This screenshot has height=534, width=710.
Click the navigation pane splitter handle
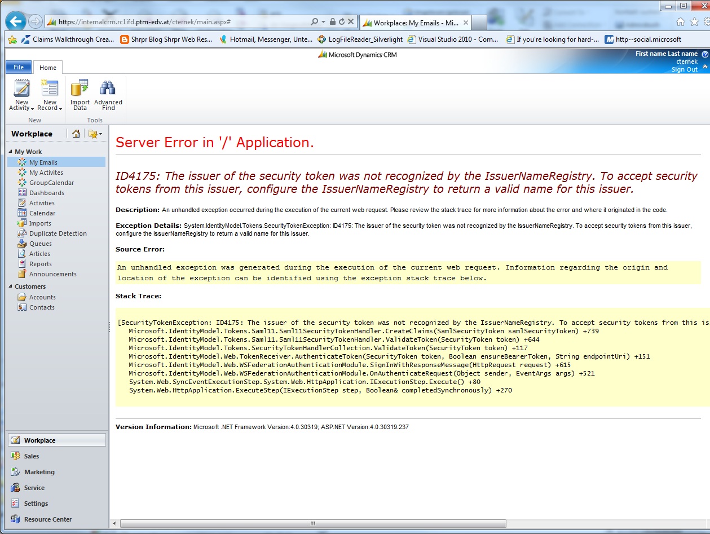[108, 327]
